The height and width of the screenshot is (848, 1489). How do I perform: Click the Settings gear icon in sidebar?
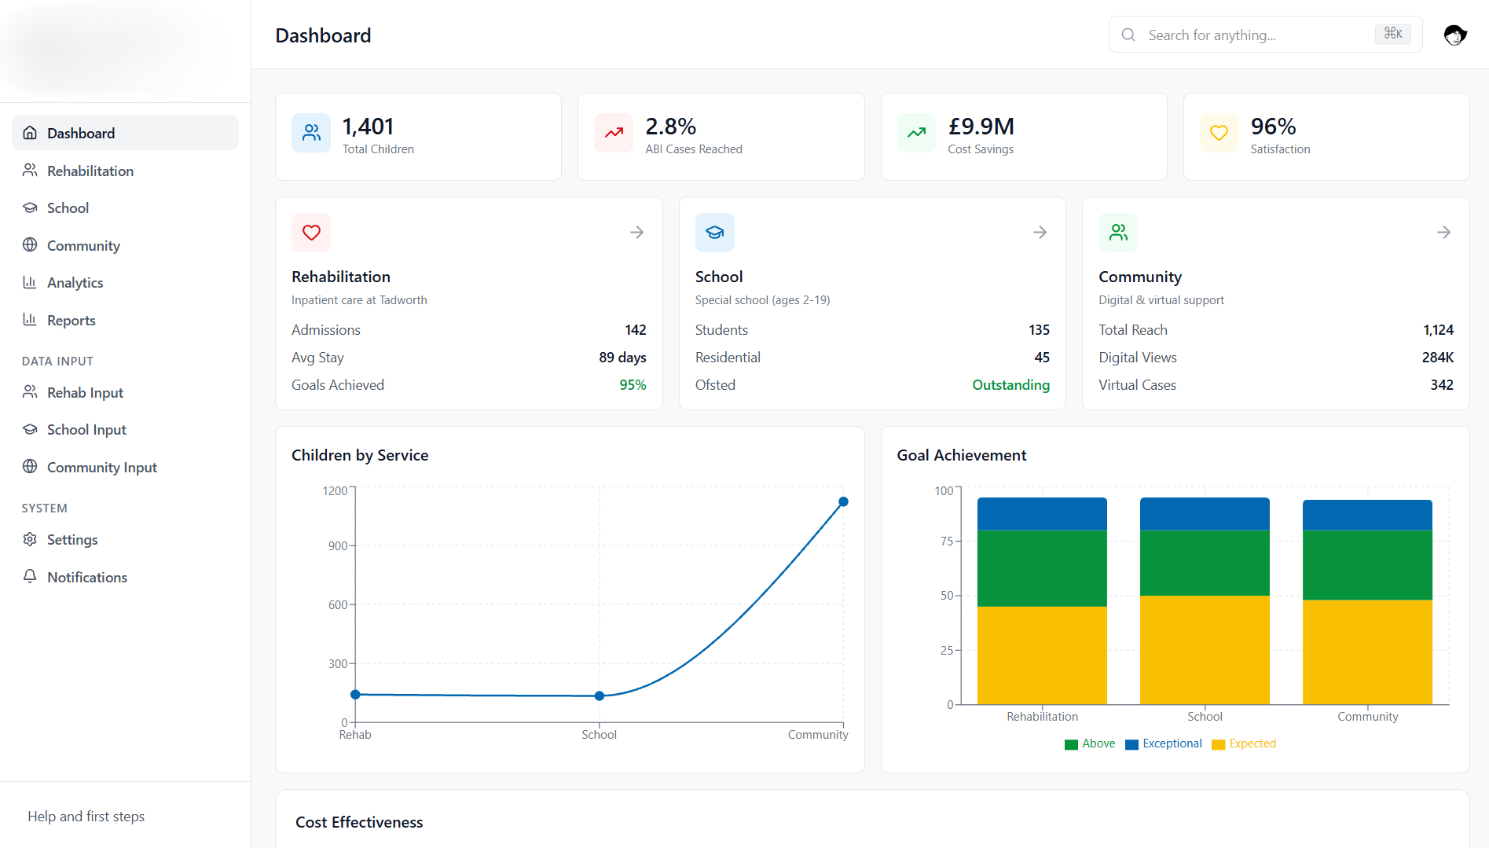30,539
